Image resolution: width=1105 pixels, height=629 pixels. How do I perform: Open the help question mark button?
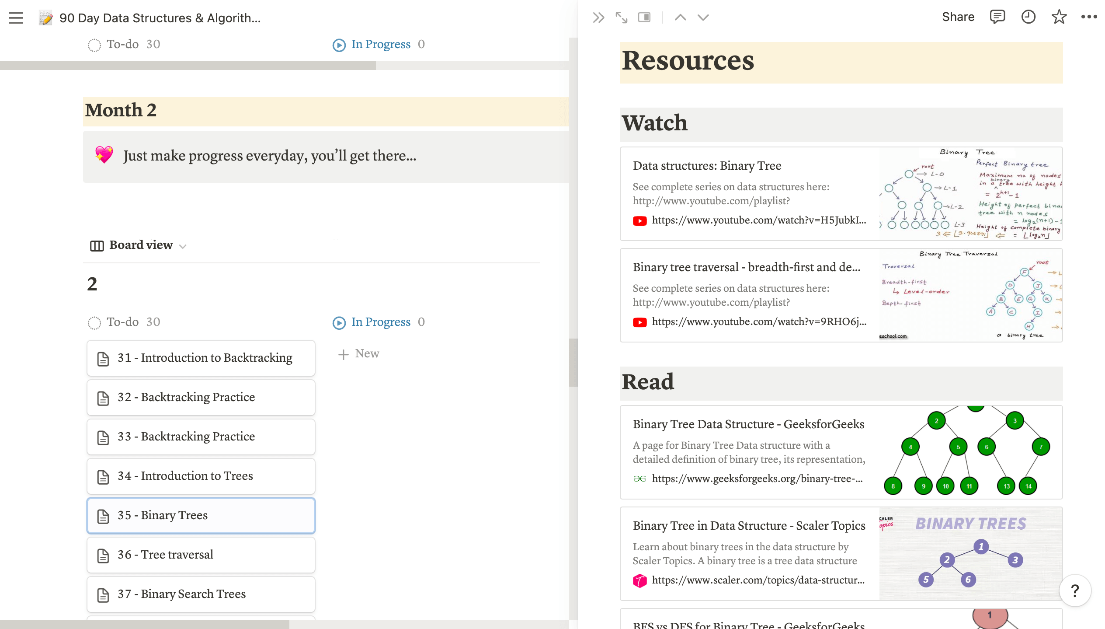1075,591
